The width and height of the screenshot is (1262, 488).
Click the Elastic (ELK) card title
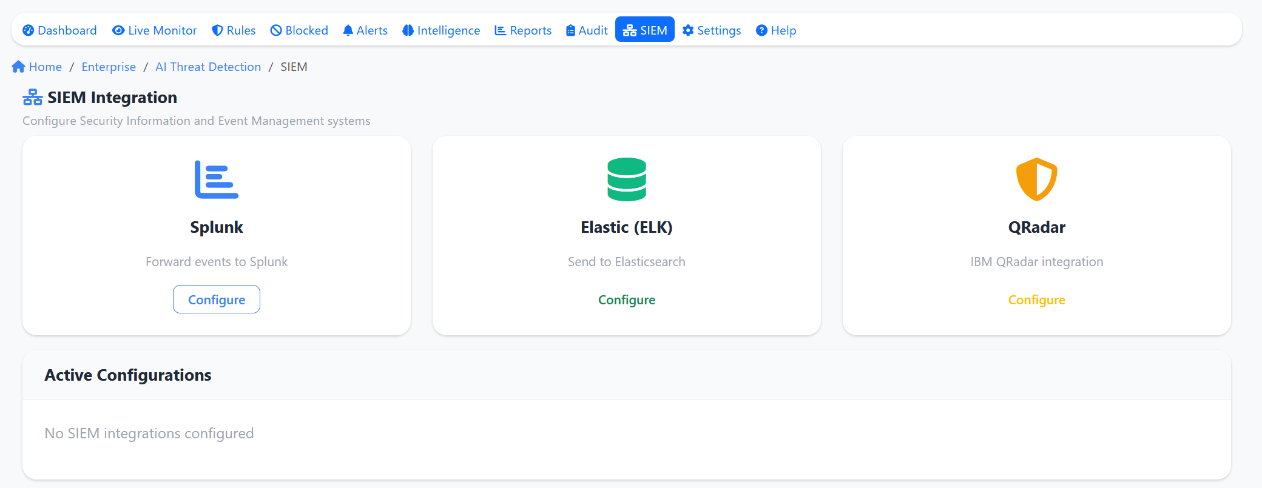[x=627, y=227]
